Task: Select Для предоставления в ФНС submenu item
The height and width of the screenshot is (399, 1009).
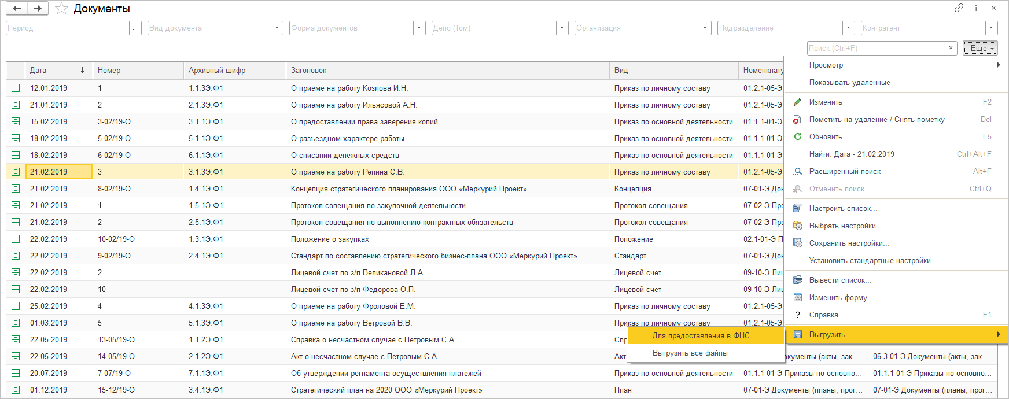Action: (x=701, y=335)
